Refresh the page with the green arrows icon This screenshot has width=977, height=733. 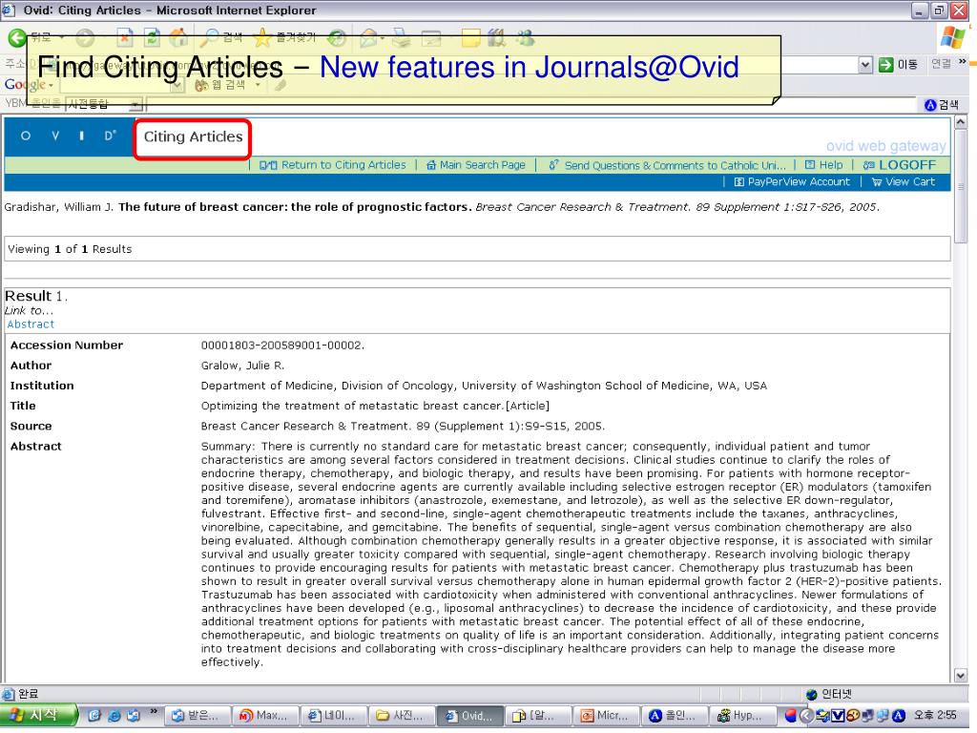pos(152,37)
